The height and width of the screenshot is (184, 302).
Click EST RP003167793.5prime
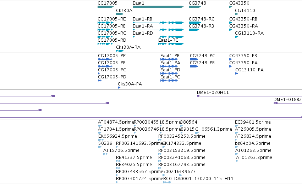pyautogui.click(x=182, y=165)
